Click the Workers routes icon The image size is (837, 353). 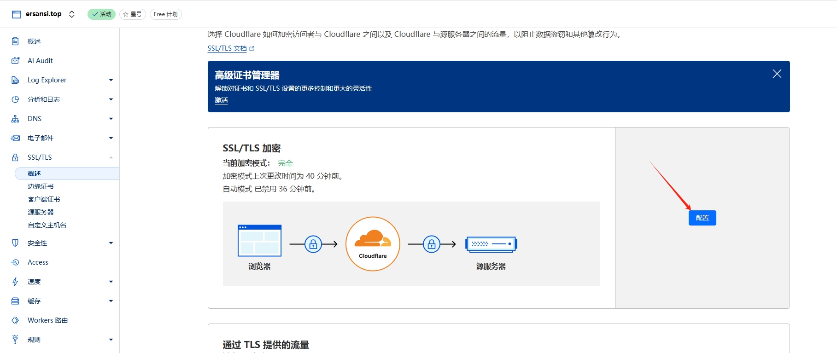click(x=15, y=320)
